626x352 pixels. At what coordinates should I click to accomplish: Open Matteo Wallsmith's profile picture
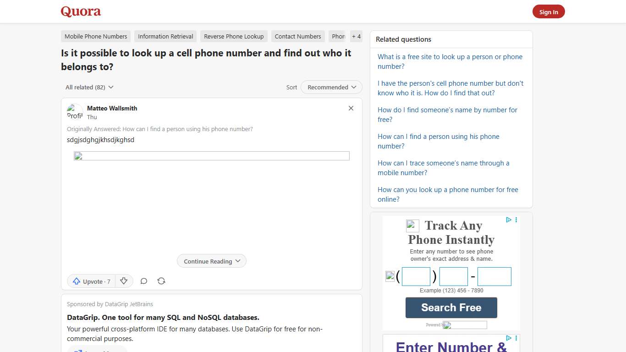click(74, 111)
